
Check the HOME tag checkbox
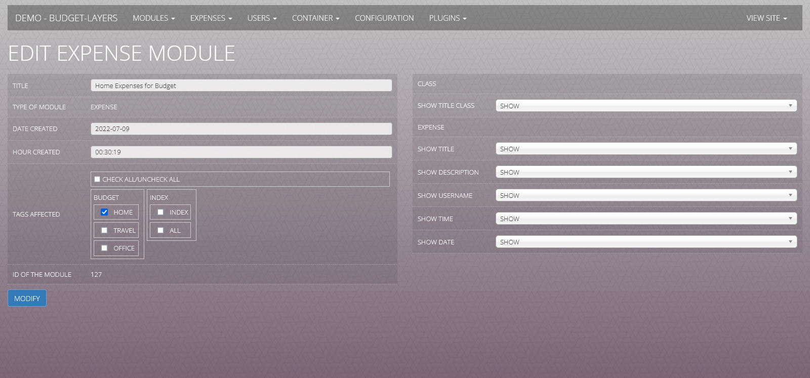(104, 212)
